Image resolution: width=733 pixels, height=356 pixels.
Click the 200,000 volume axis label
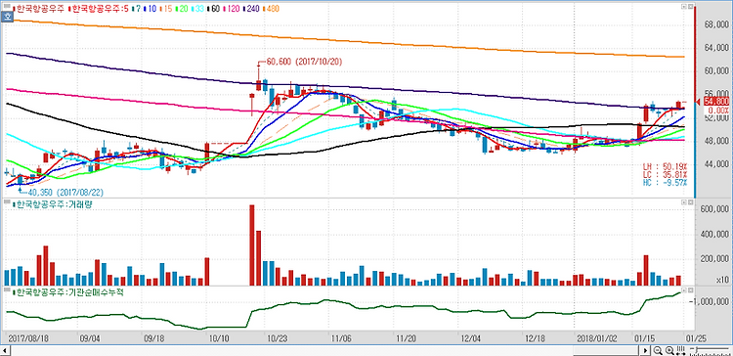pos(715,259)
